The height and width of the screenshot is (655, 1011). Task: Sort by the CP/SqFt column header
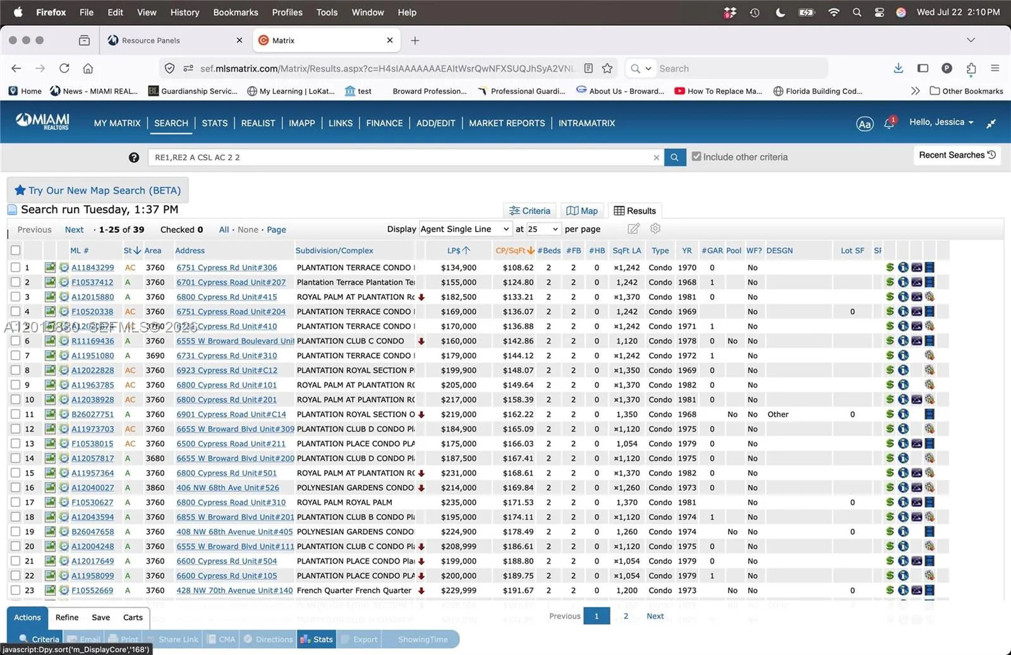click(x=515, y=251)
